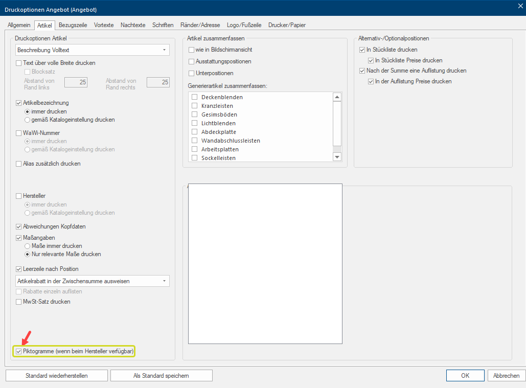Viewport: 526px width, 388px height.
Task: Tick the Hersteller checkbox
Action: coord(19,196)
